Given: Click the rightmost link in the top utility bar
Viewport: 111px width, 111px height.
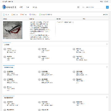Looking at the screenshot, I should click(106, 2).
